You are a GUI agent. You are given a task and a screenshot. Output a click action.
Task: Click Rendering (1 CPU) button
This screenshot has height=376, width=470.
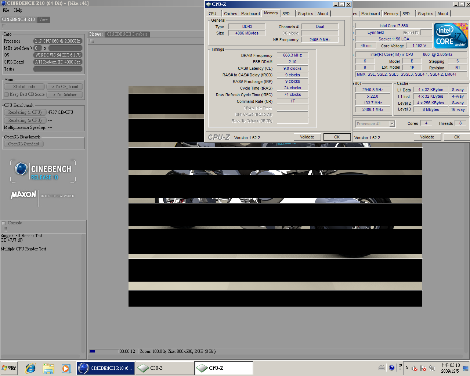click(25, 112)
